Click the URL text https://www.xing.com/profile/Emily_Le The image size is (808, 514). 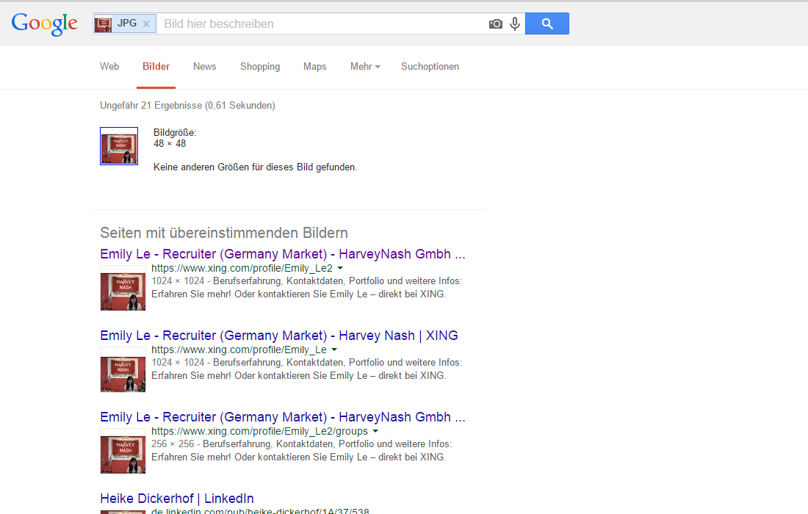239,350
